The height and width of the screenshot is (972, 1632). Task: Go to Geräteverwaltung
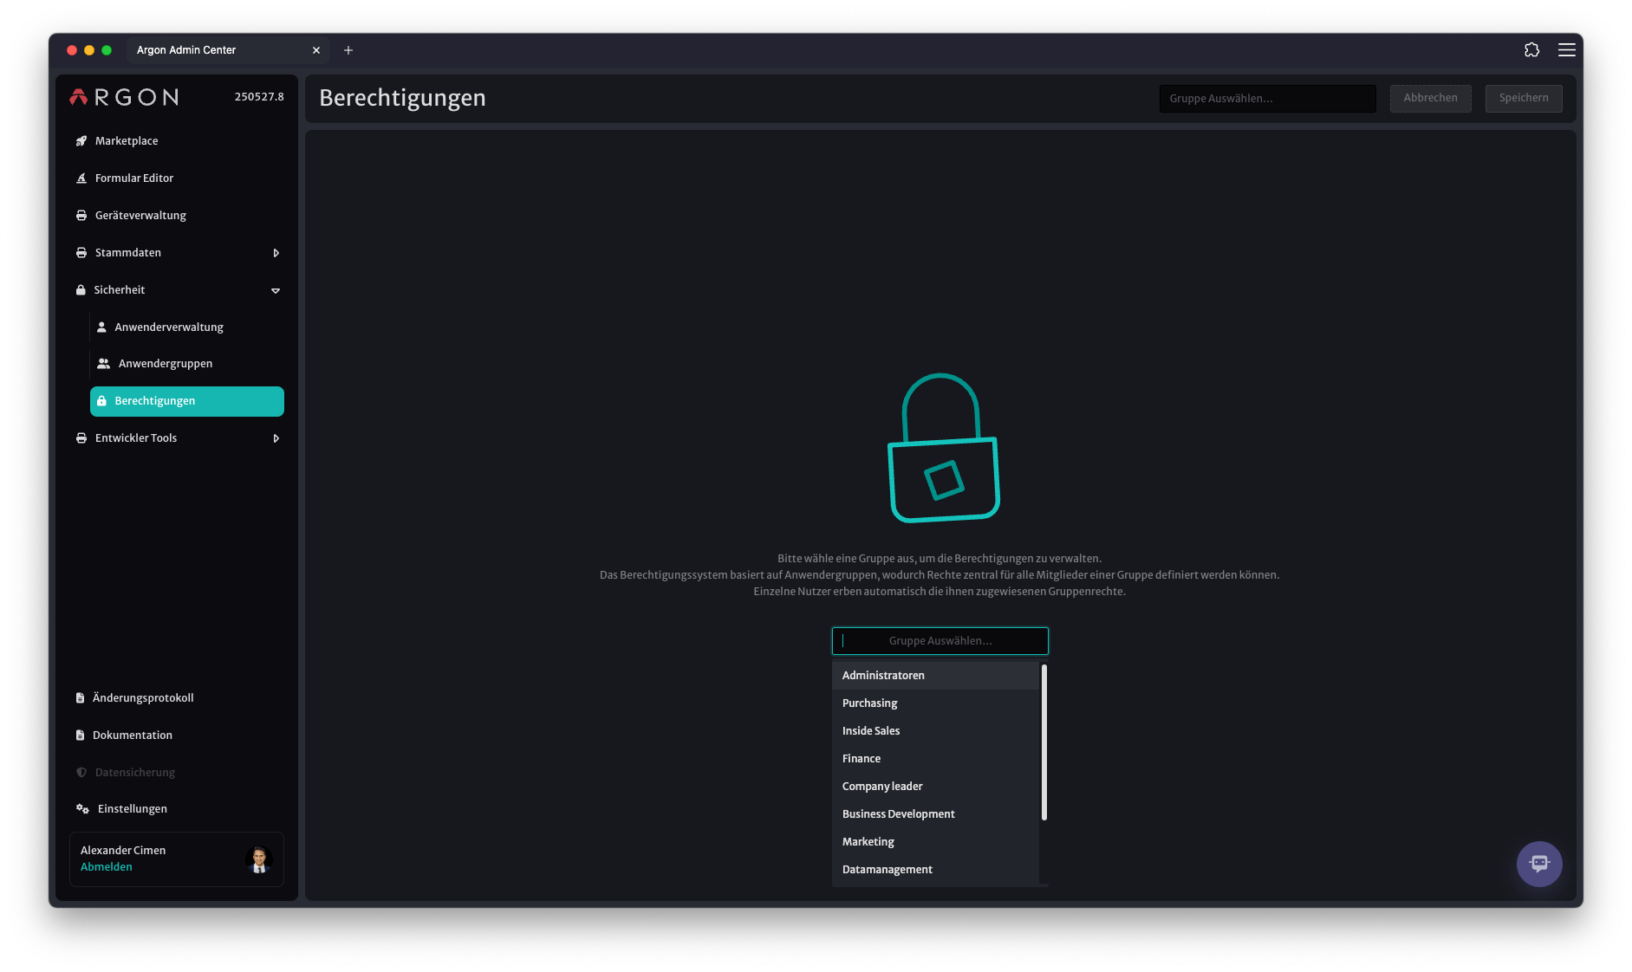[x=176, y=216]
